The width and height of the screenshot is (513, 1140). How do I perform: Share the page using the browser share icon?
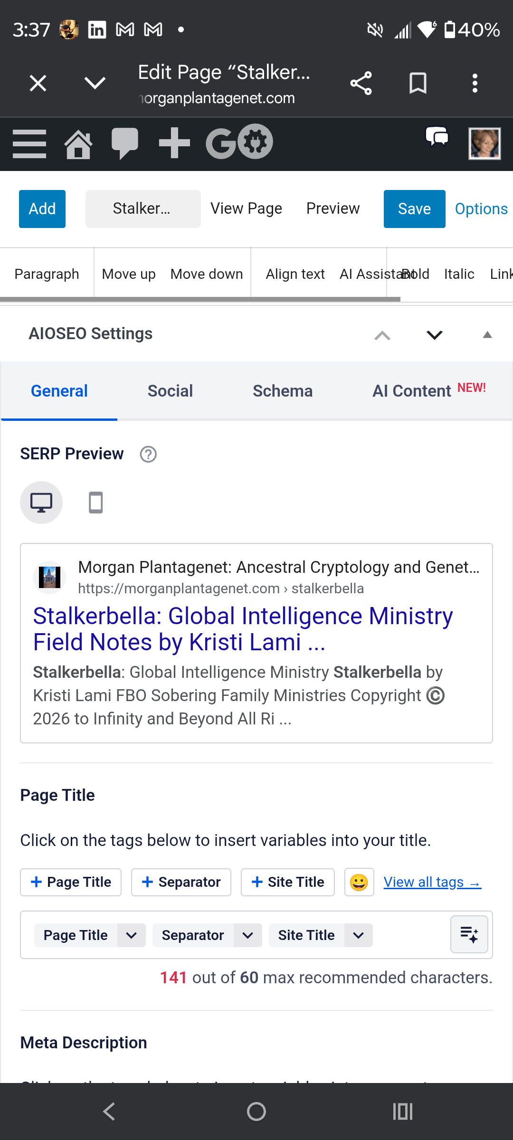(361, 83)
